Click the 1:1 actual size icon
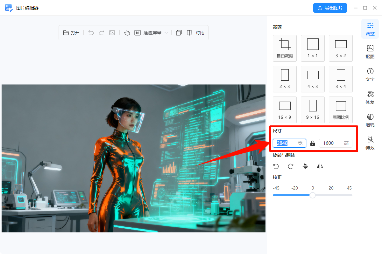This screenshot has height=254, width=382. tap(138, 33)
